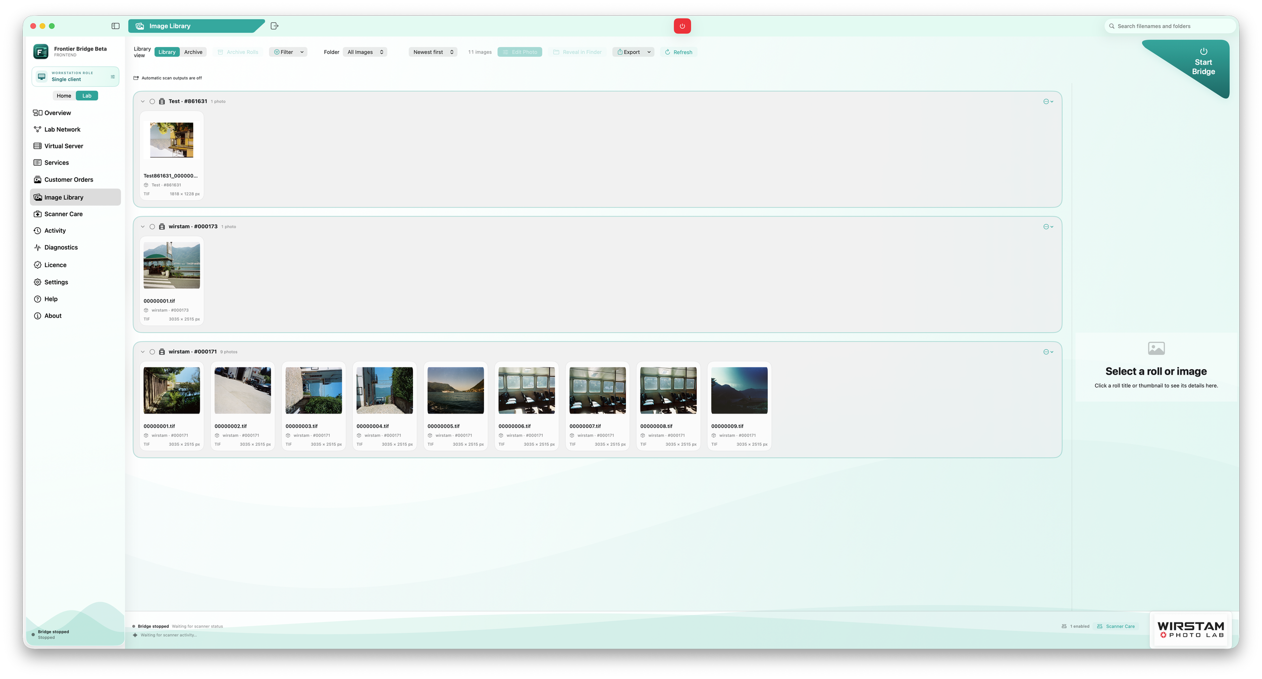Open Settings in the sidebar
This screenshot has width=1262, height=679.
[75, 282]
